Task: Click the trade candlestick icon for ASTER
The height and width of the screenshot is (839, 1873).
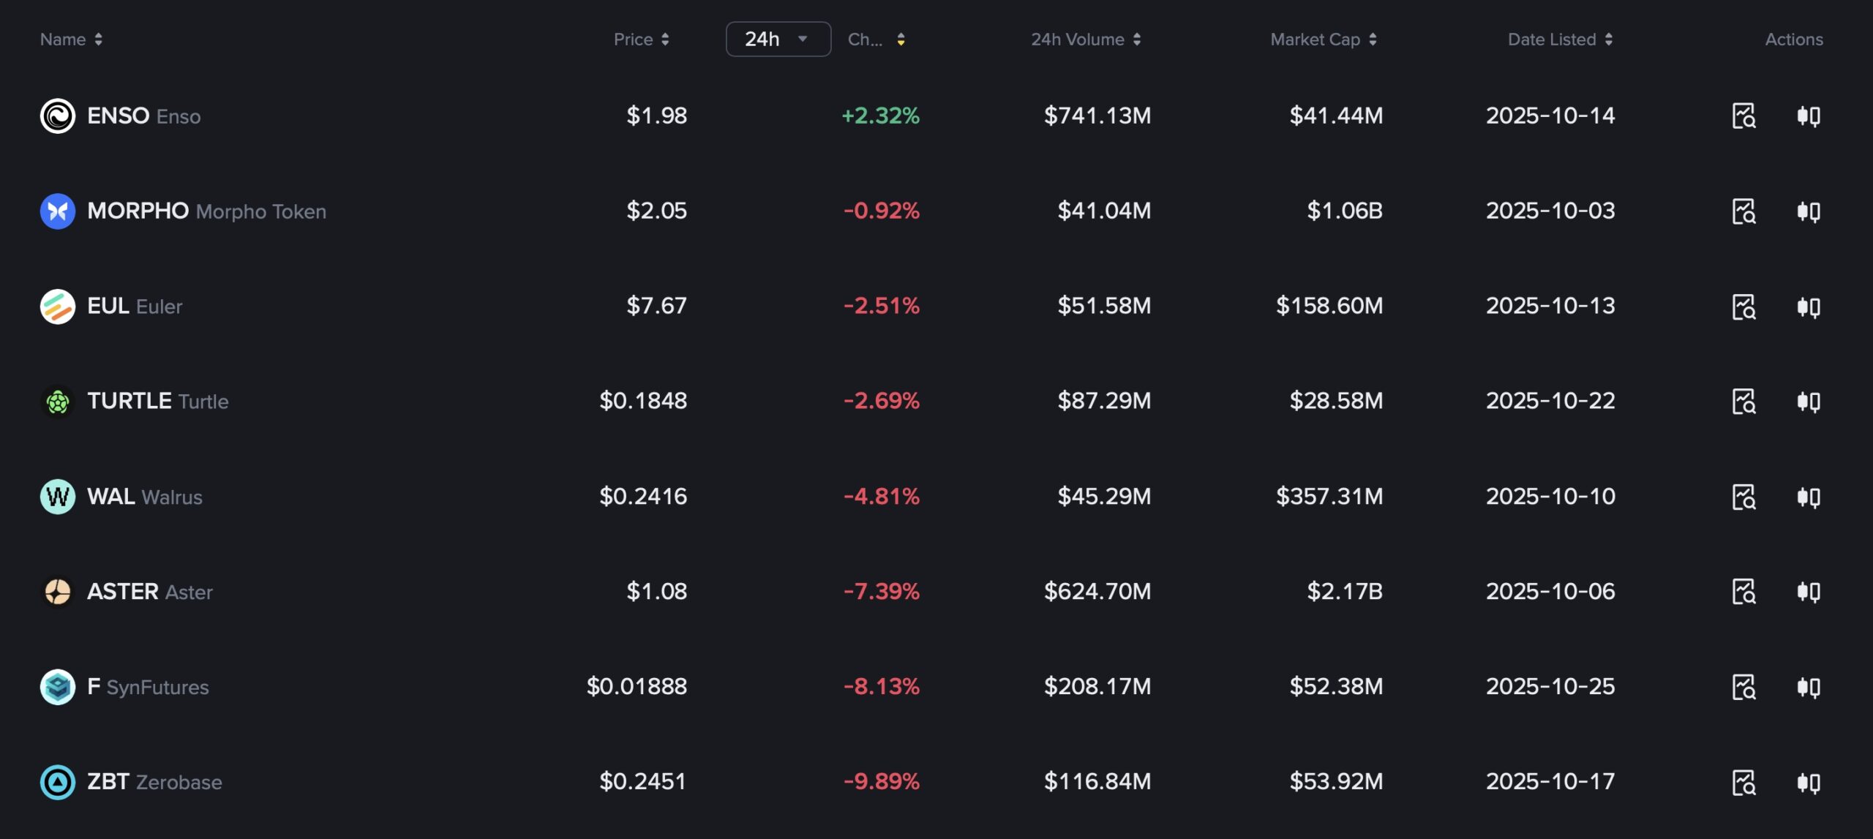Action: 1808,591
